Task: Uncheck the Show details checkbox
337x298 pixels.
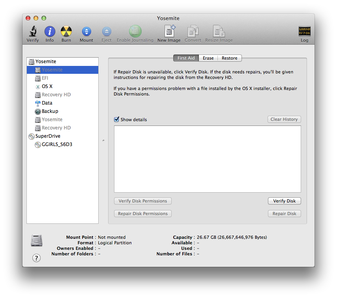Action: click(x=116, y=119)
